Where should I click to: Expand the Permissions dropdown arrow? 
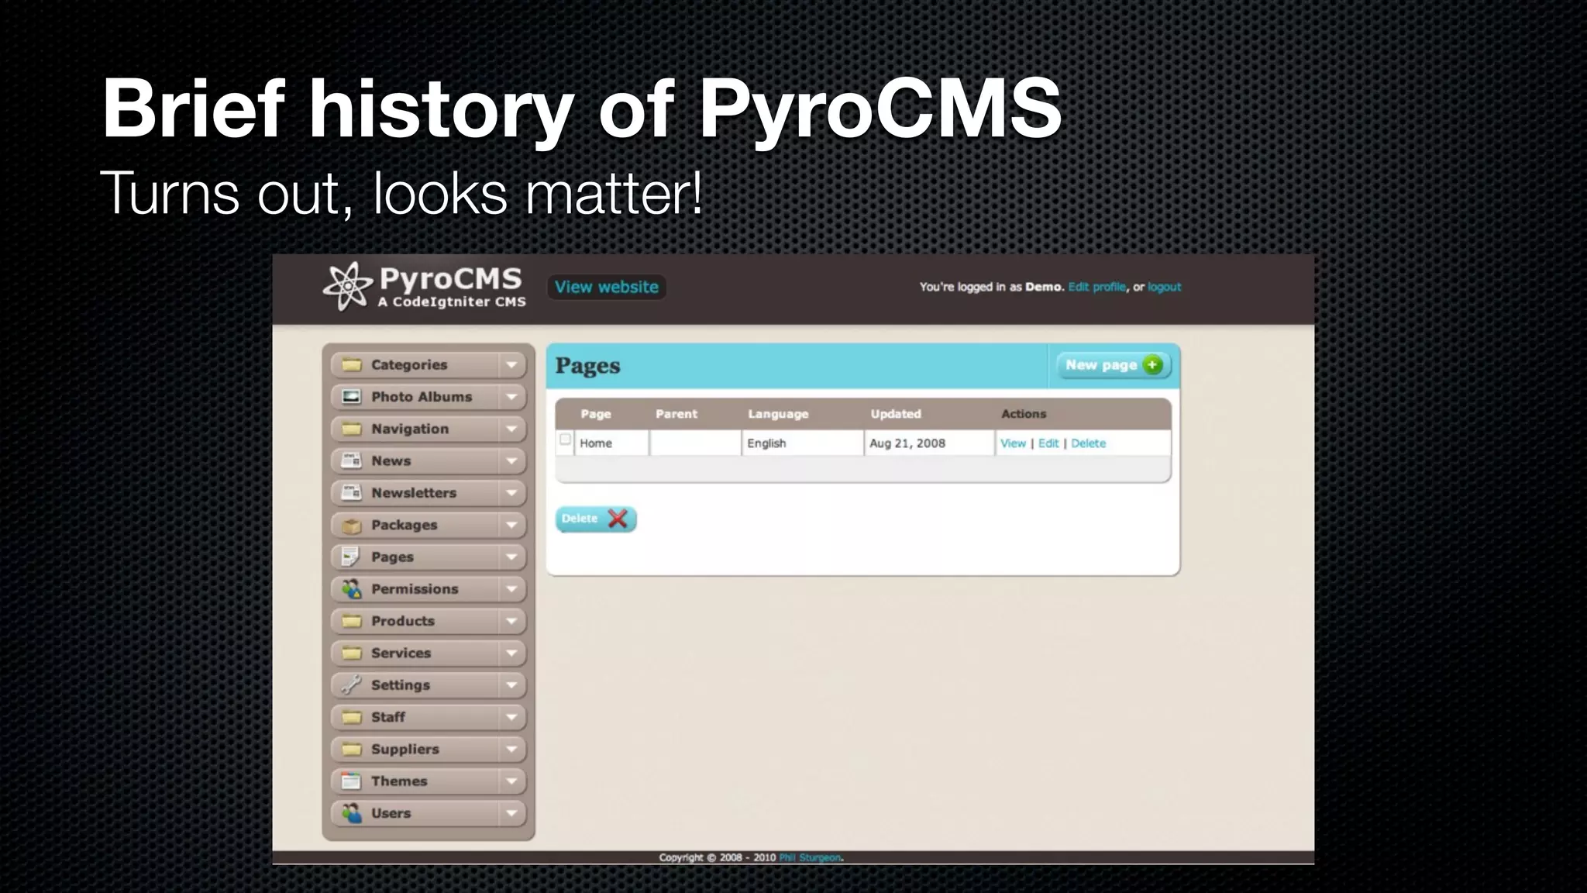tap(511, 588)
